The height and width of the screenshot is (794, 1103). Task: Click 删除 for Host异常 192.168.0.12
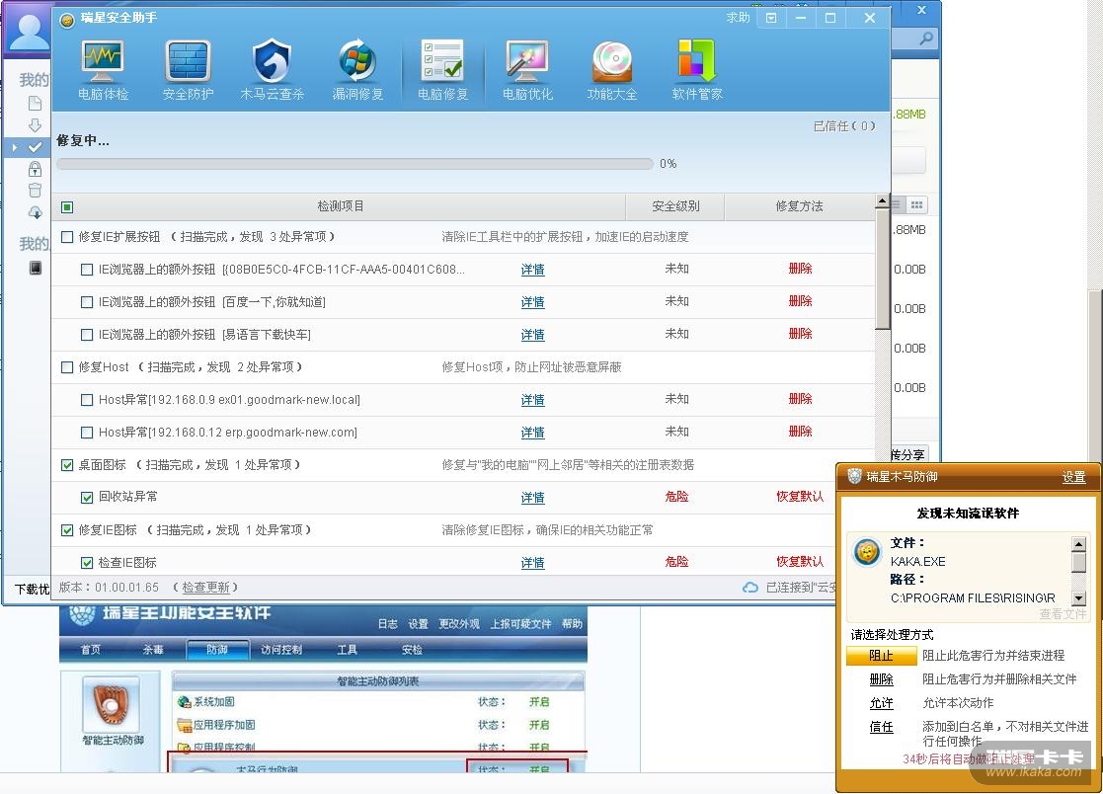coord(800,432)
